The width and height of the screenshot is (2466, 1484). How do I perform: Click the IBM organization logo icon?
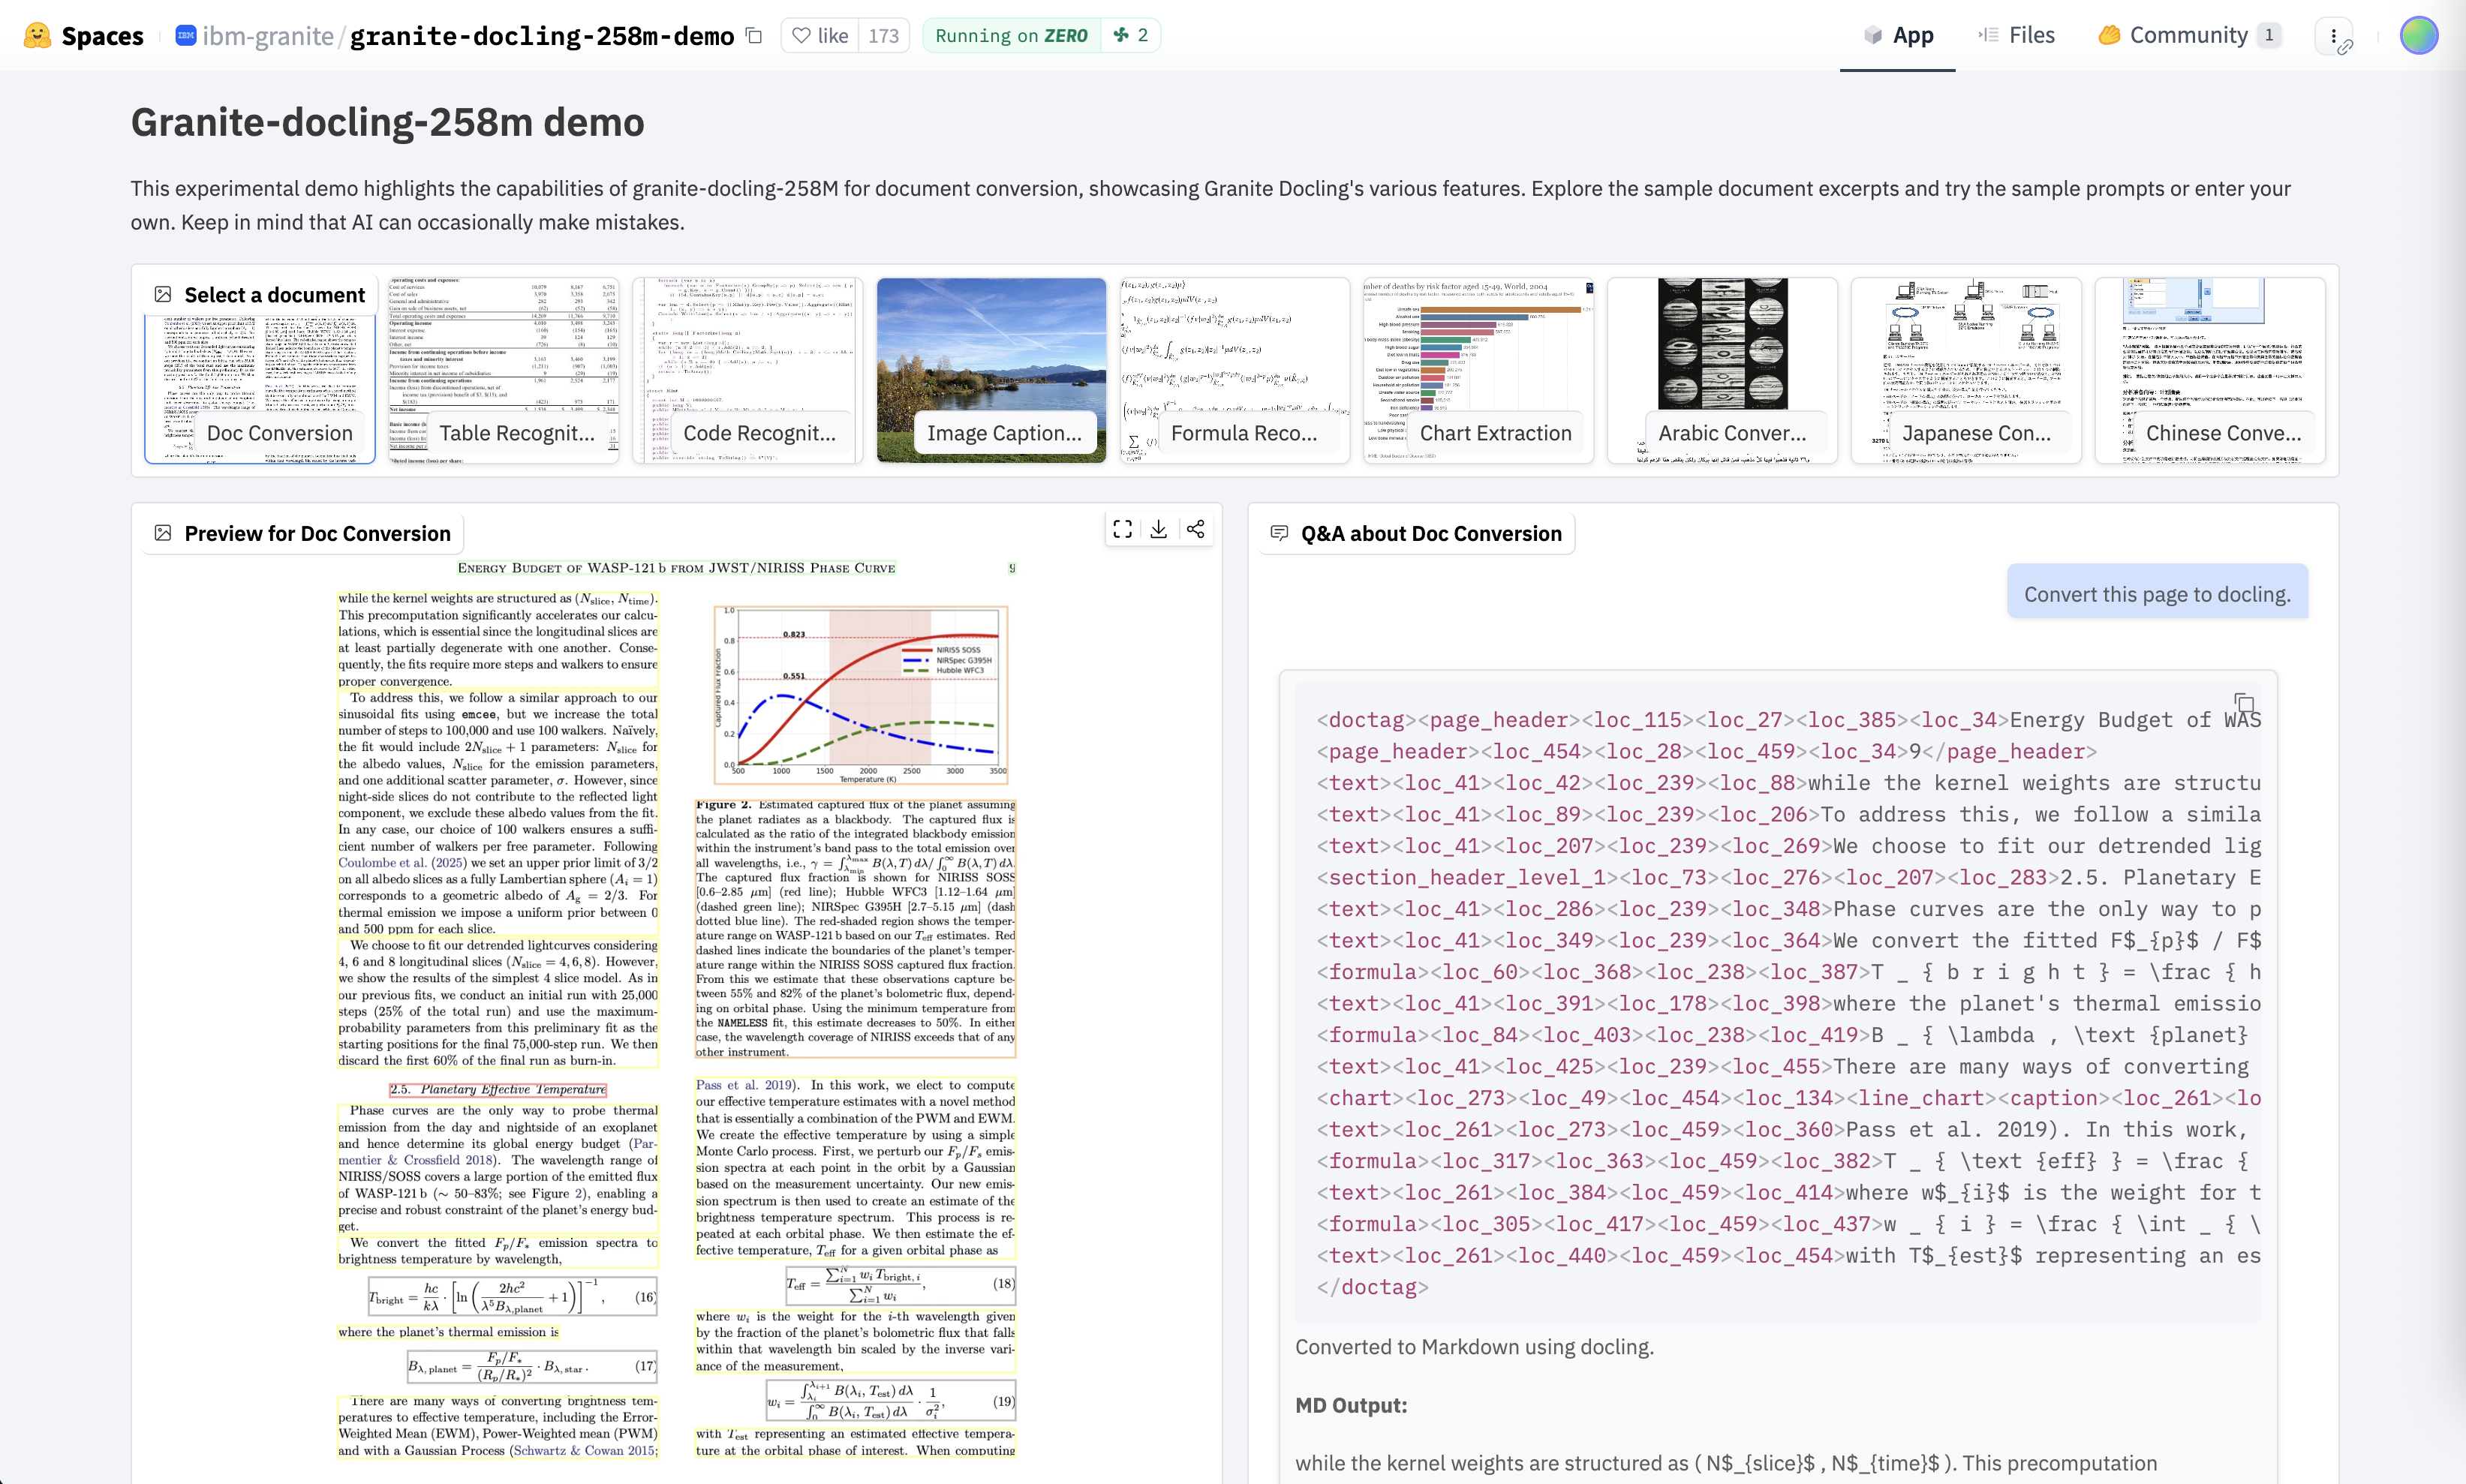tap(185, 36)
